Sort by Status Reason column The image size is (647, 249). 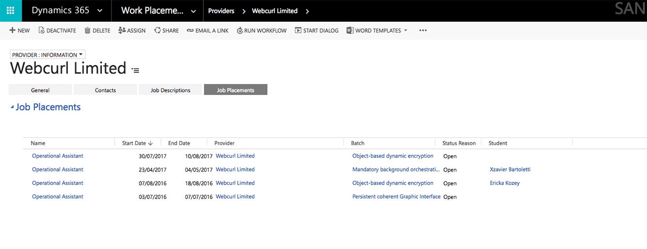pos(458,143)
